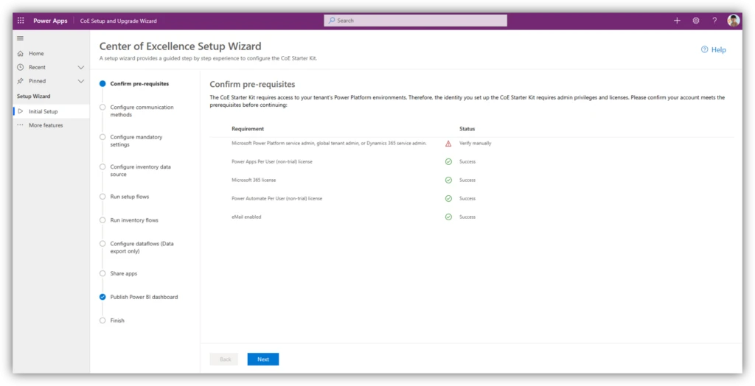This screenshot has height=386, width=755.
Task: Go to Share apps step label
Action: (124, 273)
